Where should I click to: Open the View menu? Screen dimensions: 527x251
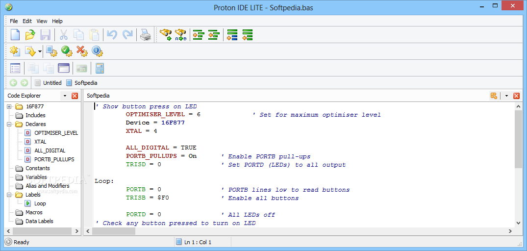(42, 21)
